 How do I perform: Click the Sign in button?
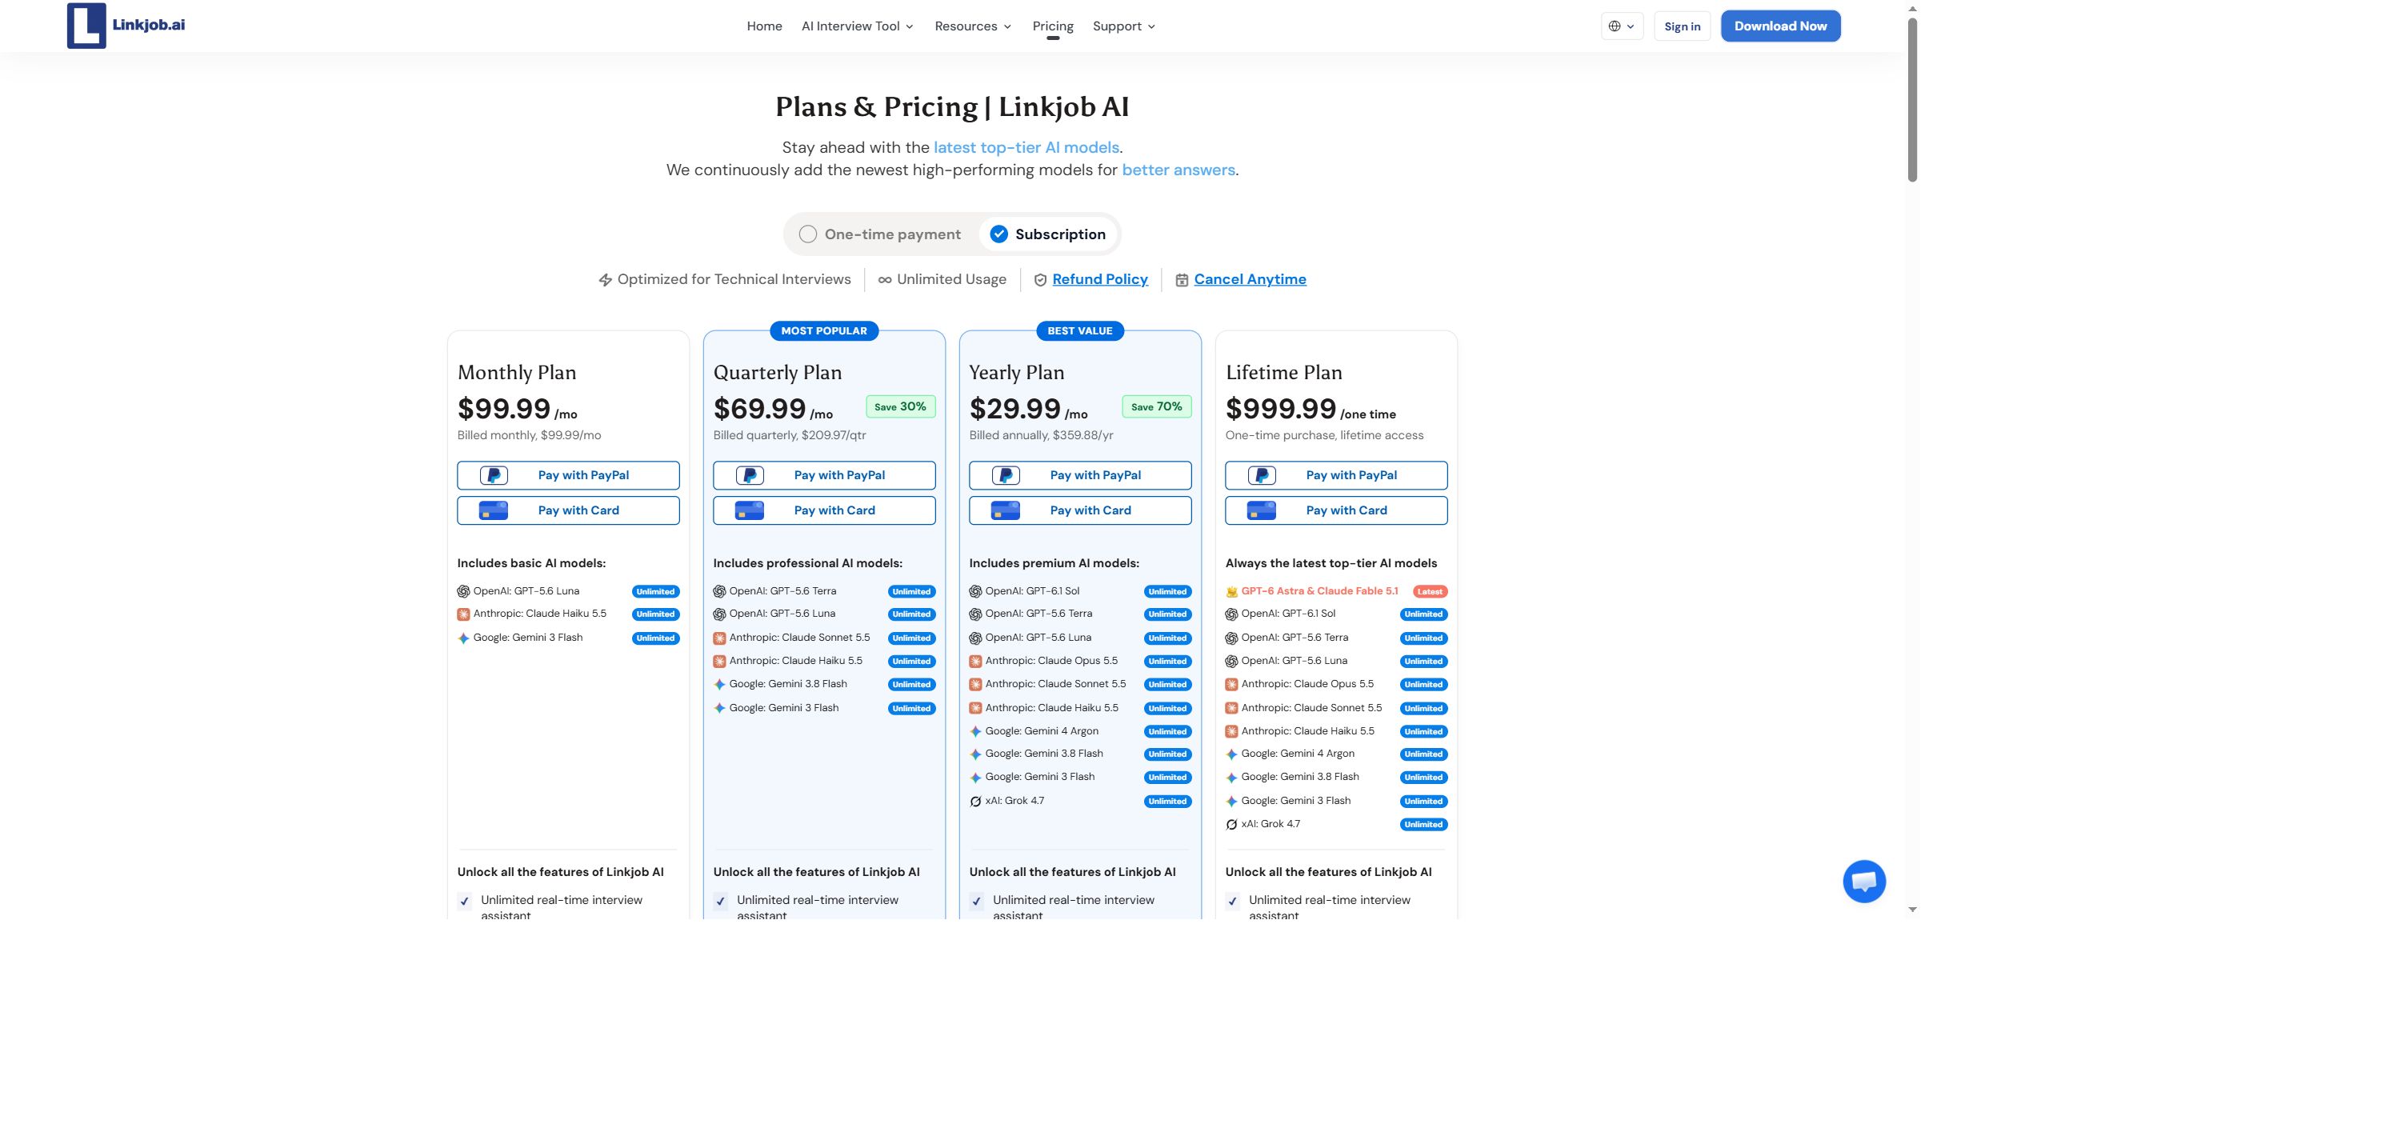1683,26
